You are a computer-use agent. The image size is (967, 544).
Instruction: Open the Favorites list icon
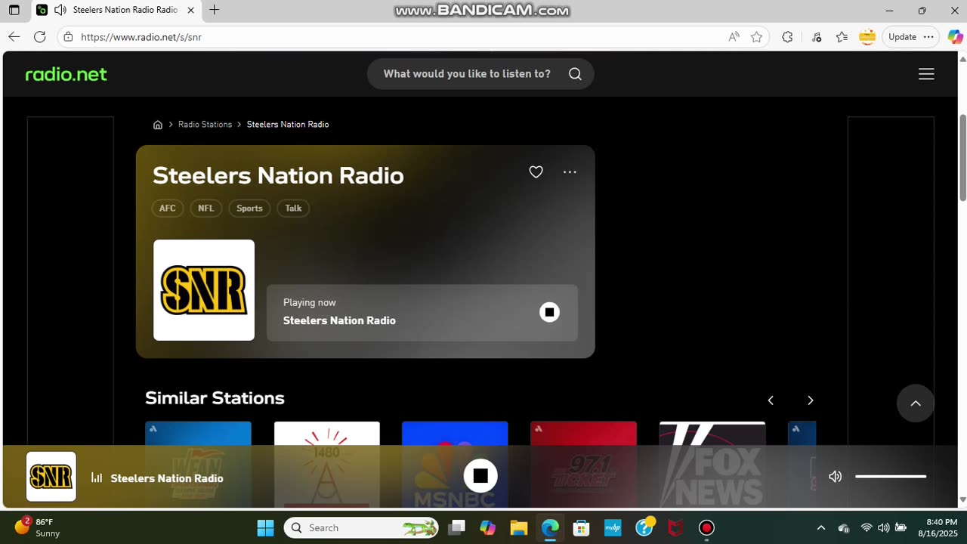pyautogui.click(x=842, y=37)
